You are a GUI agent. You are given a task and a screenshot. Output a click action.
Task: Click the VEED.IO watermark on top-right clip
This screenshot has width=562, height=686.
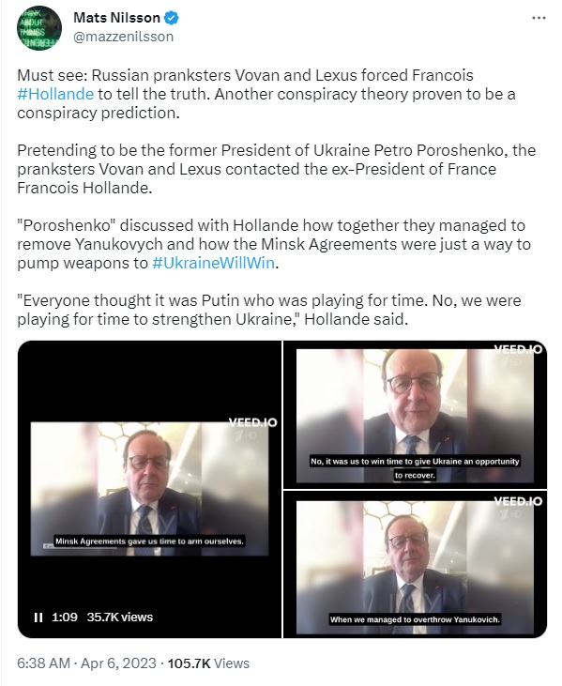(x=518, y=349)
